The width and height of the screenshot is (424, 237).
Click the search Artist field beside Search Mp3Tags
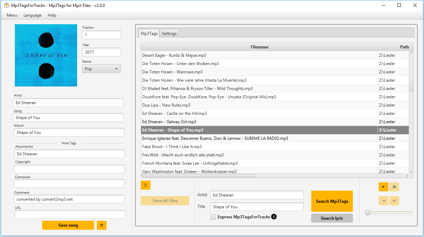click(x=257, y=195)
